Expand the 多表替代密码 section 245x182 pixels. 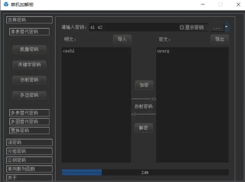tap(29, 113)
